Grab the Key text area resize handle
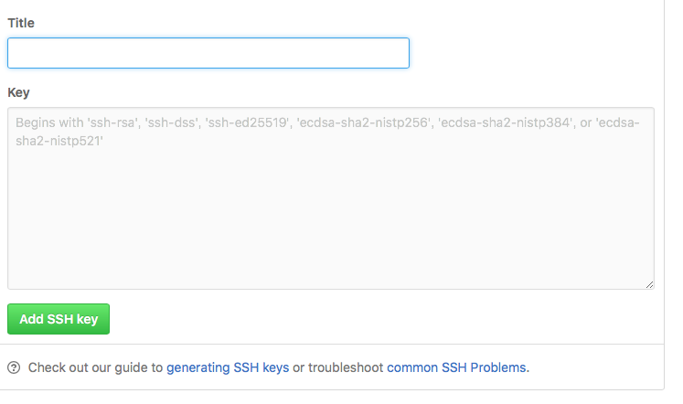This screenshot has width=683, height=404. [649, 284]
